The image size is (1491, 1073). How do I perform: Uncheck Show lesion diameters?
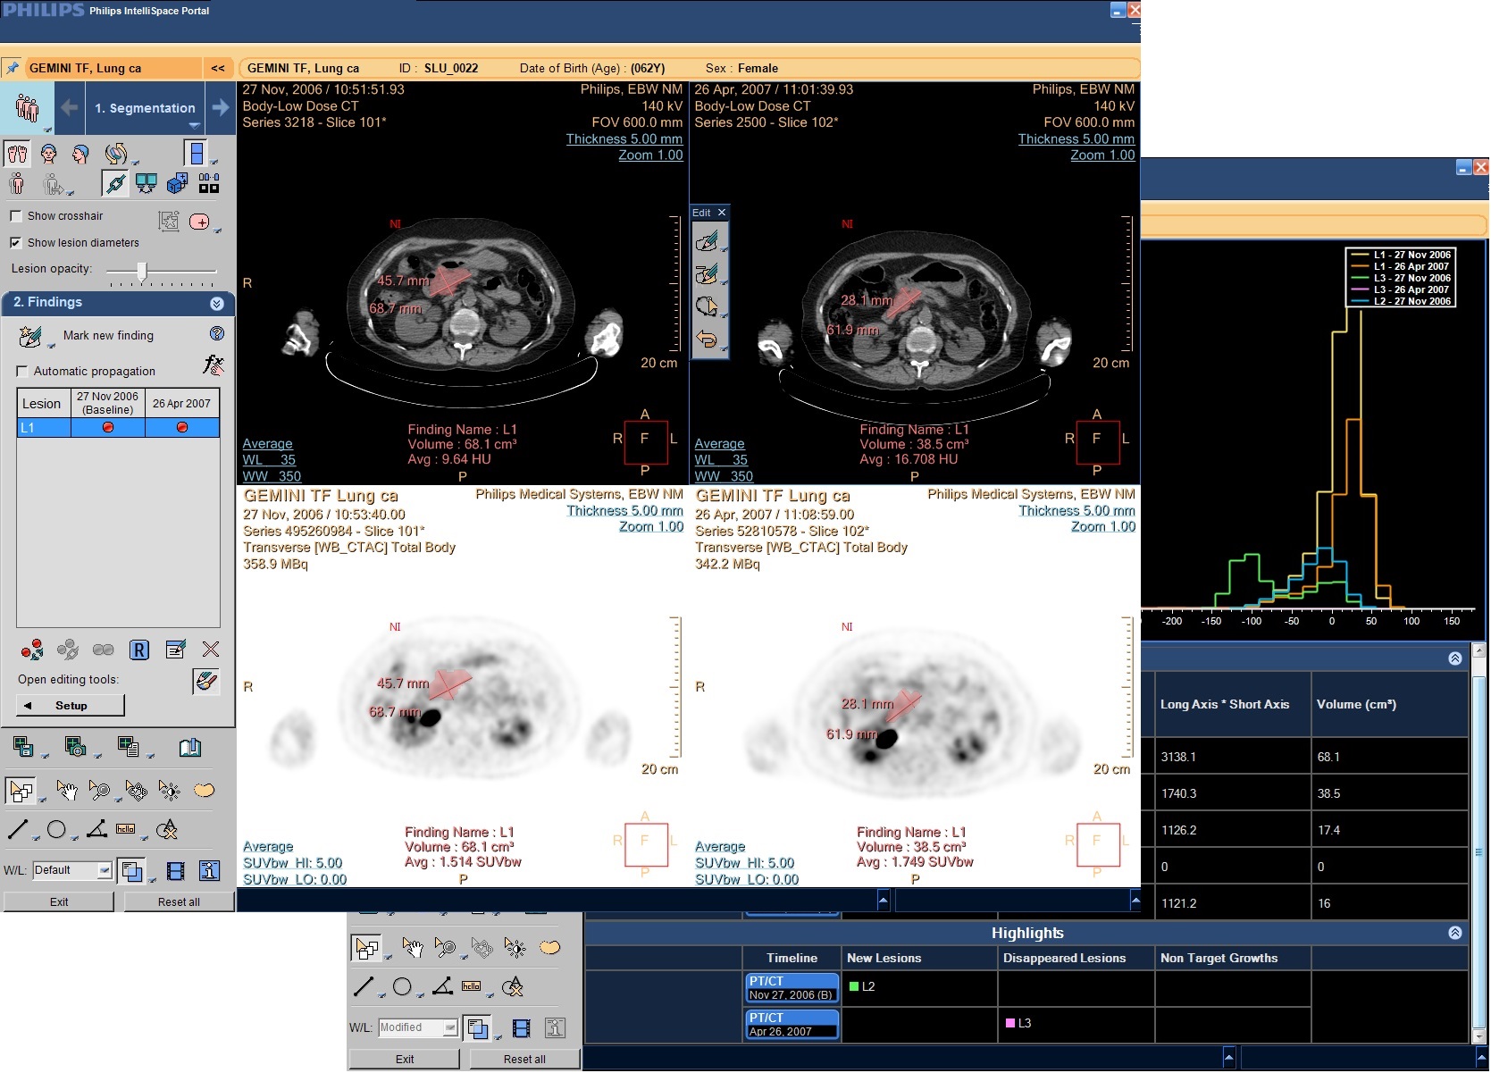coord(15,243)
